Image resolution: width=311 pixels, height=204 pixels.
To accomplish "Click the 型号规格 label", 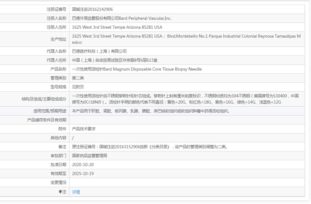I will coord(58,87).
